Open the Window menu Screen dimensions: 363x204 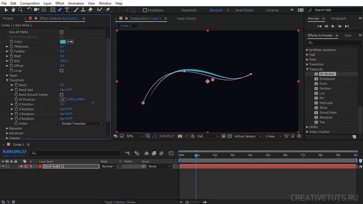105,3
